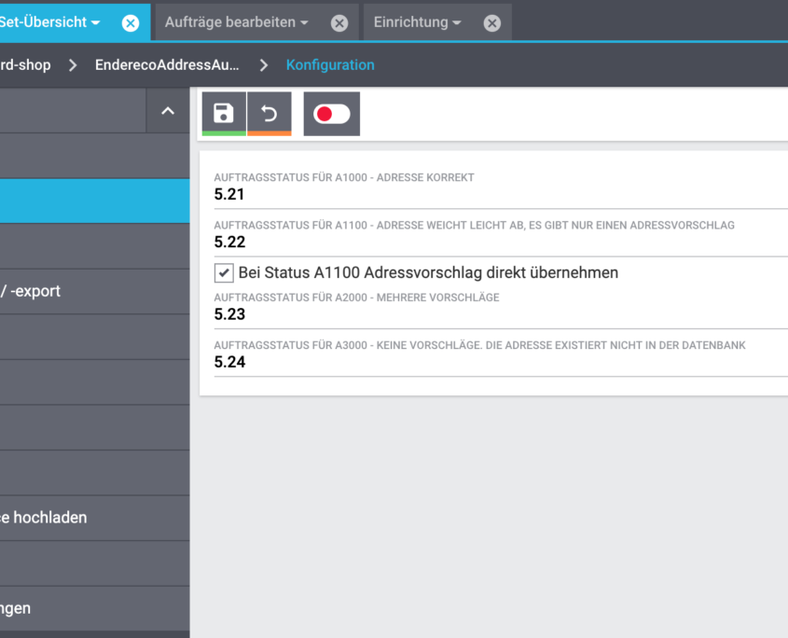788x638 pixels.
Task: Uncheck Bei Status A1100 Adressvorschlag direkt übernehmen
Action: [x=224, y=272]
